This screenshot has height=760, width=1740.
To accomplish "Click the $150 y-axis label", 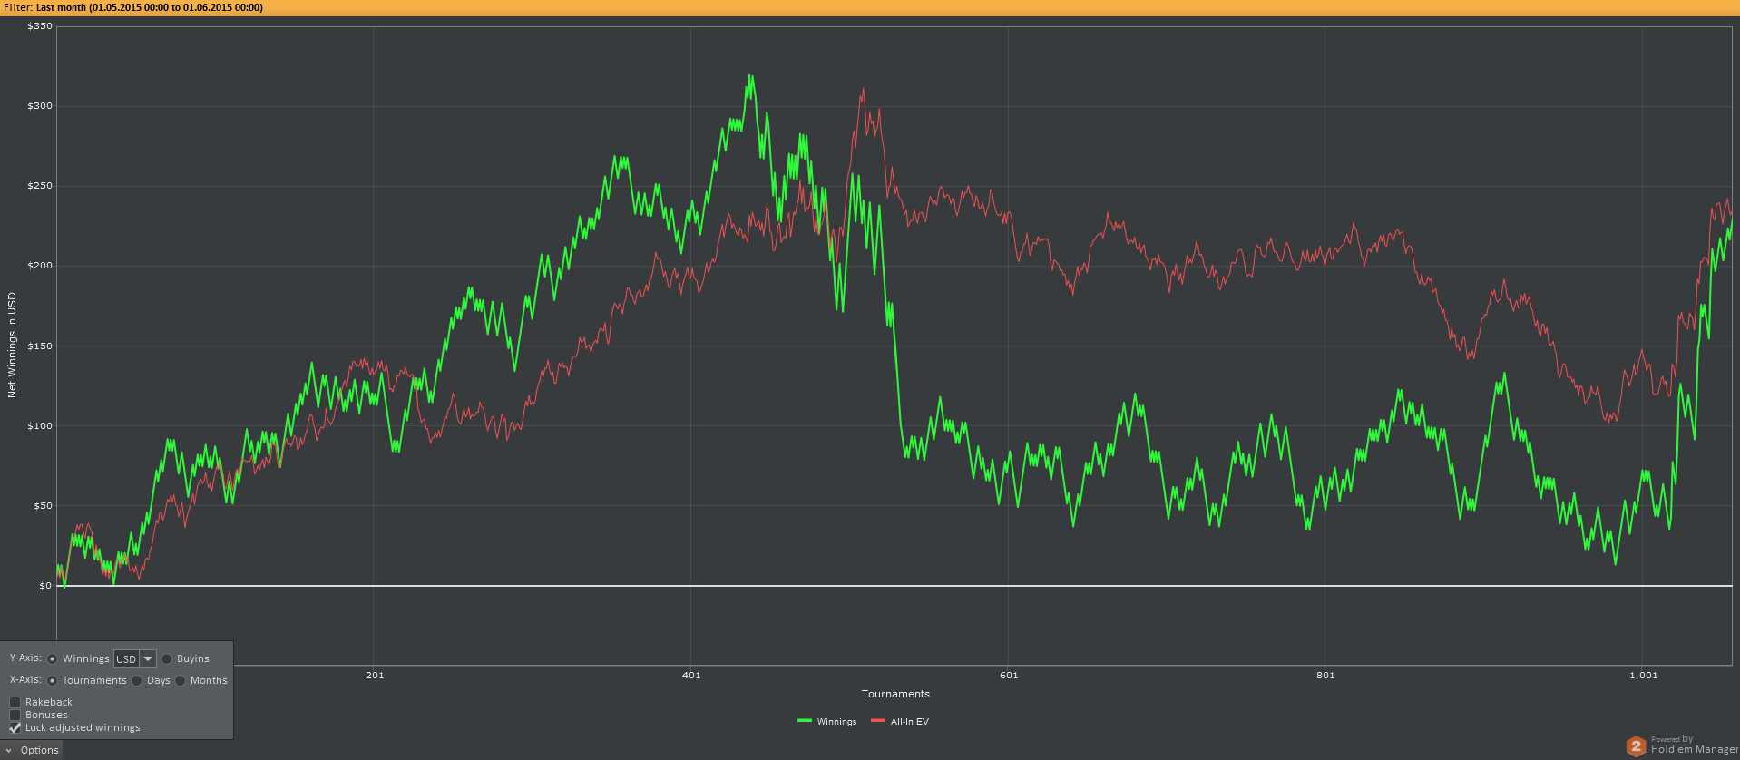I will 40,346.
